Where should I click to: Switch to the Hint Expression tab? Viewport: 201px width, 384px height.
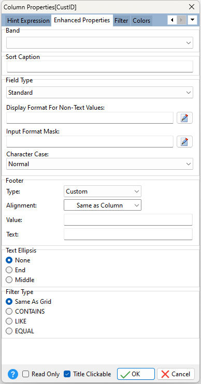tap(28, 21)
